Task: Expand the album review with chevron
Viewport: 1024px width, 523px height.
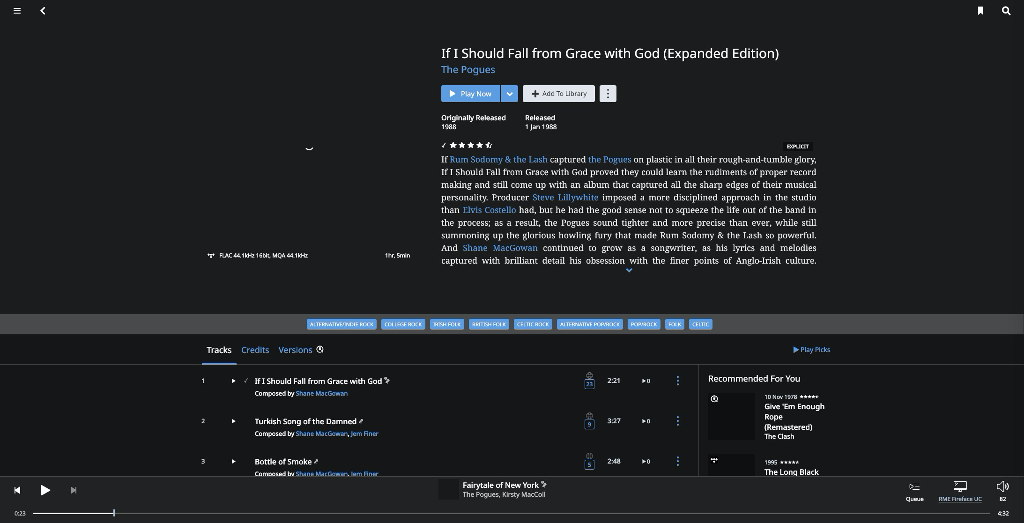Action: coord(629,270)
